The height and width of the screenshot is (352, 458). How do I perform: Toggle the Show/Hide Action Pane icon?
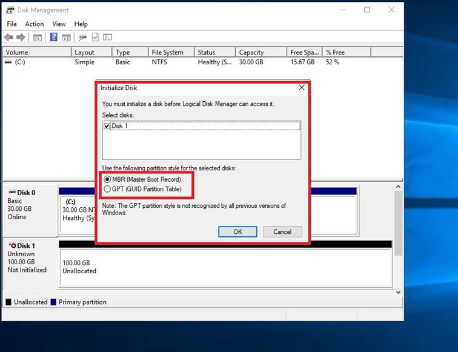(65, 38)
